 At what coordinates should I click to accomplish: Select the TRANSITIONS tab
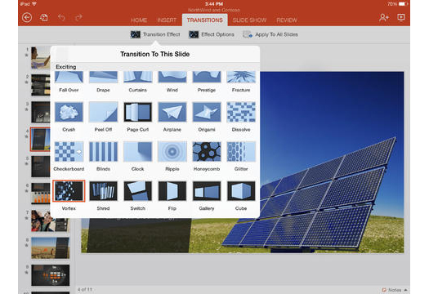(204, 20)
